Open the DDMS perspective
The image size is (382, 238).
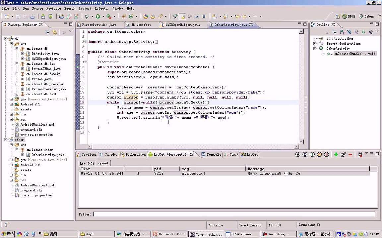click(349, 16)
